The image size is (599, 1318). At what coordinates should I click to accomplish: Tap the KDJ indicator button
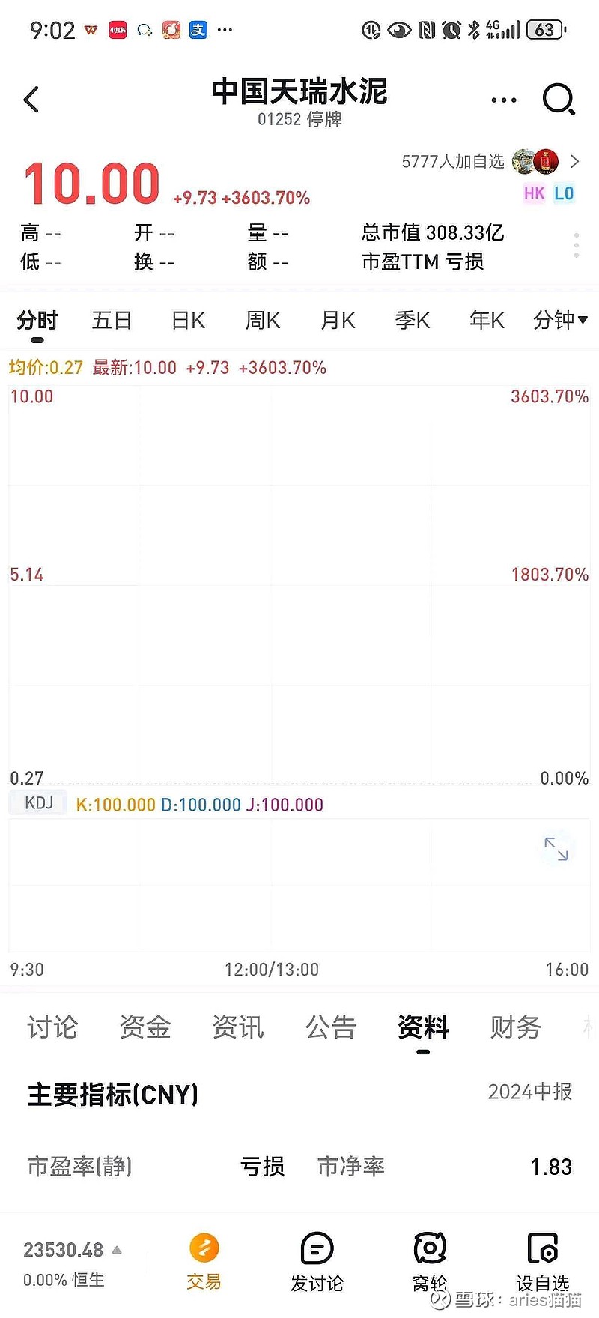pyautogui.click(x=39, y=803)
